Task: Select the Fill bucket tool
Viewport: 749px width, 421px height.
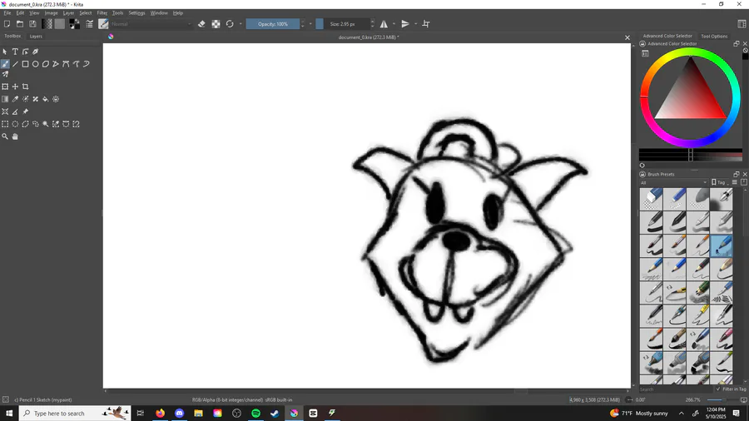Action: click(x=46, y=99)
